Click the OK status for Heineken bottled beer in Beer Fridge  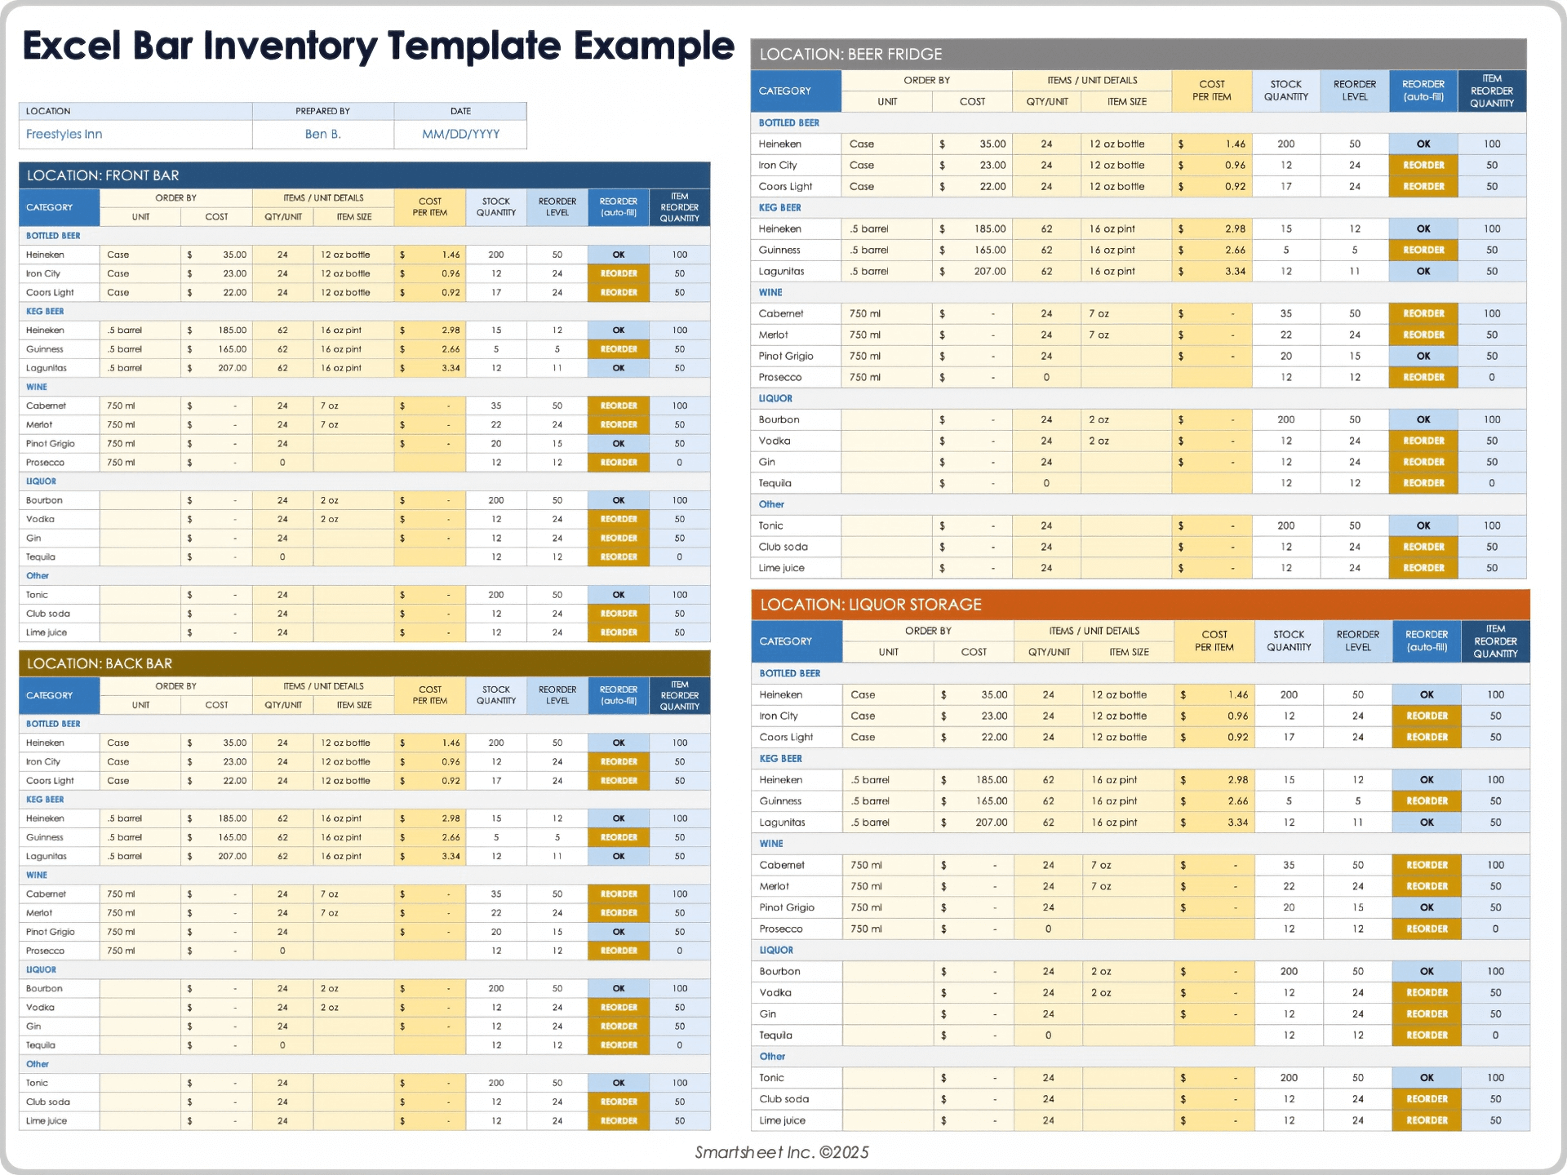pos(1423,144)
